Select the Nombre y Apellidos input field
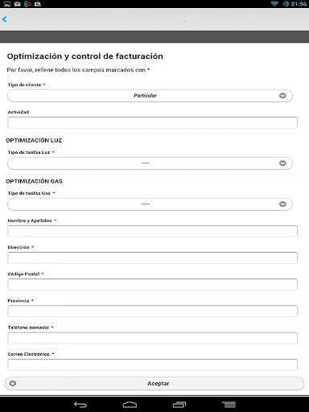The width and height of the screenshot is (309, 412). coord(152,231)
